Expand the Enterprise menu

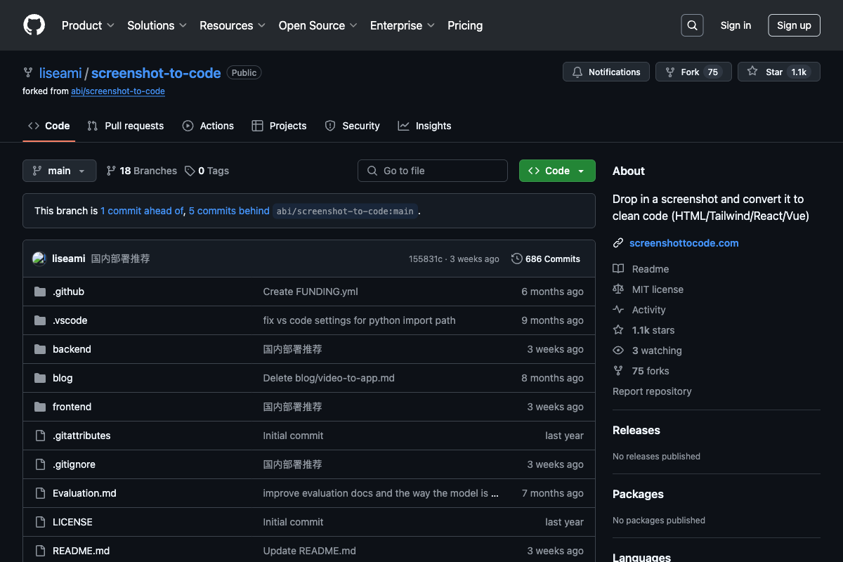click(x=403, y=25)
